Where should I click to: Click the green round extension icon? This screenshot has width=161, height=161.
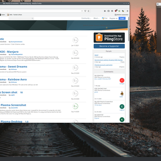tap(119, 11)
